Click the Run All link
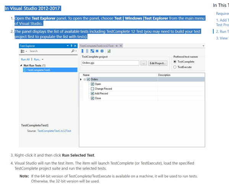The height and width of the screenshot is (186, 229). tap(25, 59)
